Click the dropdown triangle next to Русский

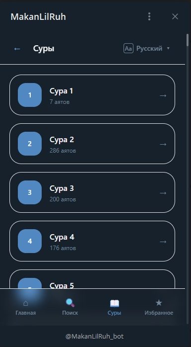coord(168,48)
